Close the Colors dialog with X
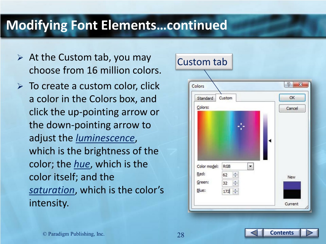 coord(301,84)
